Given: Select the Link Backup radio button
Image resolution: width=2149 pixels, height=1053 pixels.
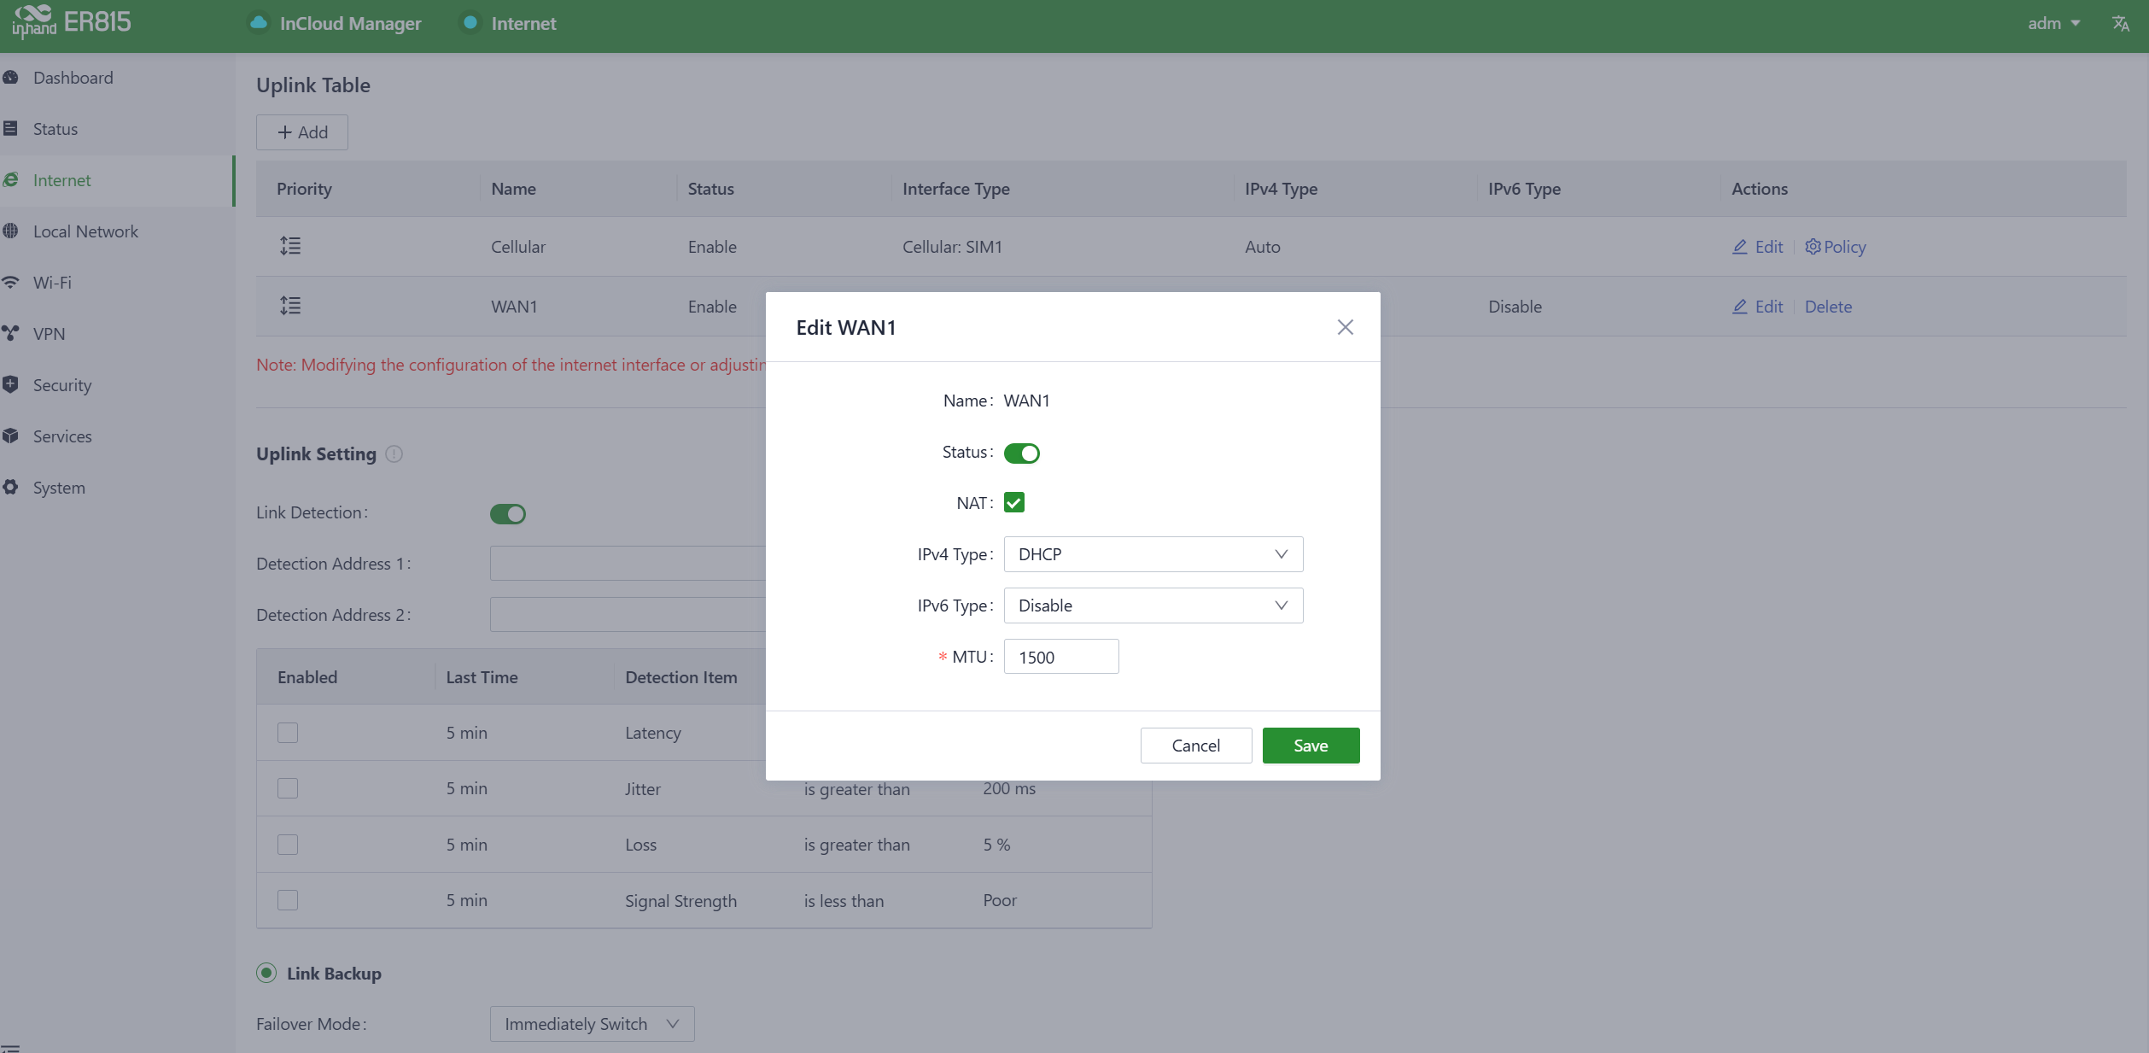Looking at the screenshot, I should coord(266,973).
